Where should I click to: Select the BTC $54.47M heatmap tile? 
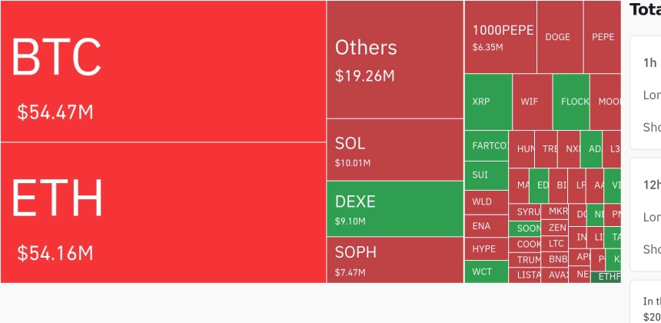[x=163, y=71]
